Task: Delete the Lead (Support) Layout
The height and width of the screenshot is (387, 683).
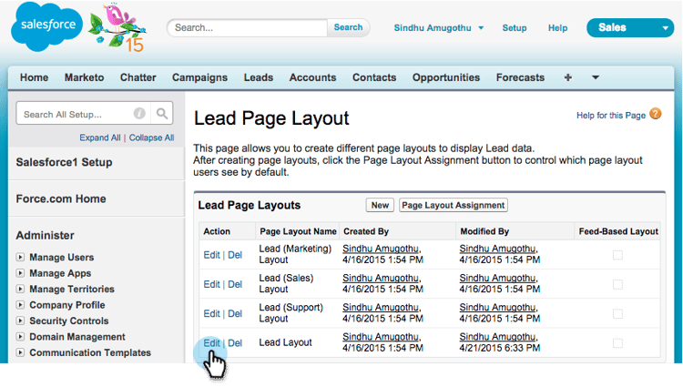Action: coord(235,313)
